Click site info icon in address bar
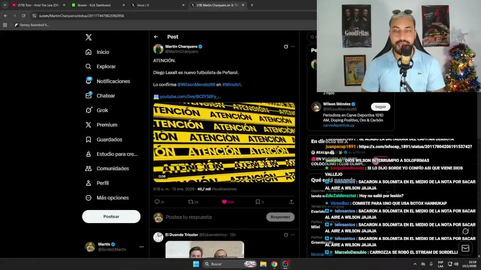Viewport: 481px width, 270px height. tap(34, 16)
